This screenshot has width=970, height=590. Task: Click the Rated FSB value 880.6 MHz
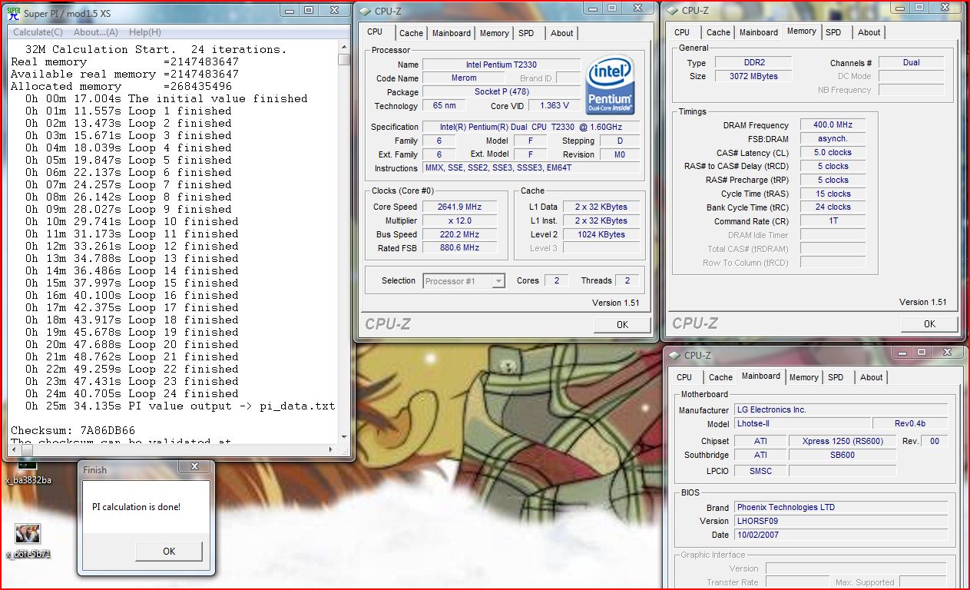point(459,248)
